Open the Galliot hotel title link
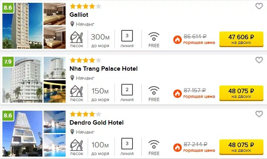 coord(79,15)
